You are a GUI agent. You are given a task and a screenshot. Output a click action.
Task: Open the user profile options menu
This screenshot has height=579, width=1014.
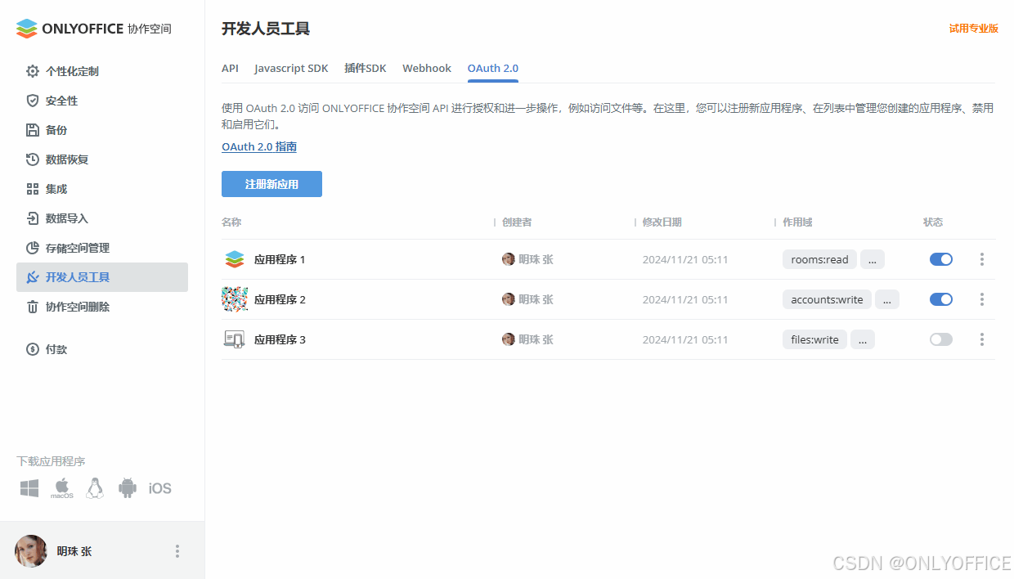coord(177,551)
